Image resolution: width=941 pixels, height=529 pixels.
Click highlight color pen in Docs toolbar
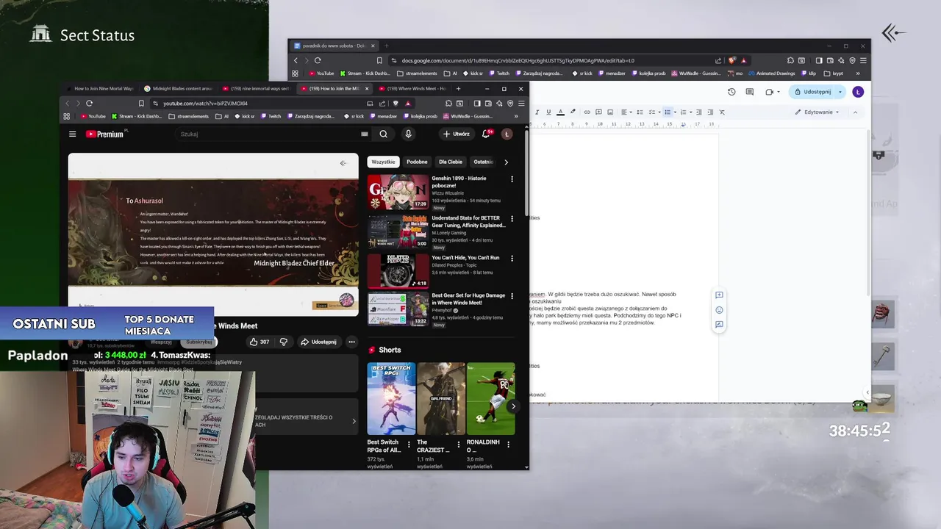pyautogui.click(x=573, y=112)
